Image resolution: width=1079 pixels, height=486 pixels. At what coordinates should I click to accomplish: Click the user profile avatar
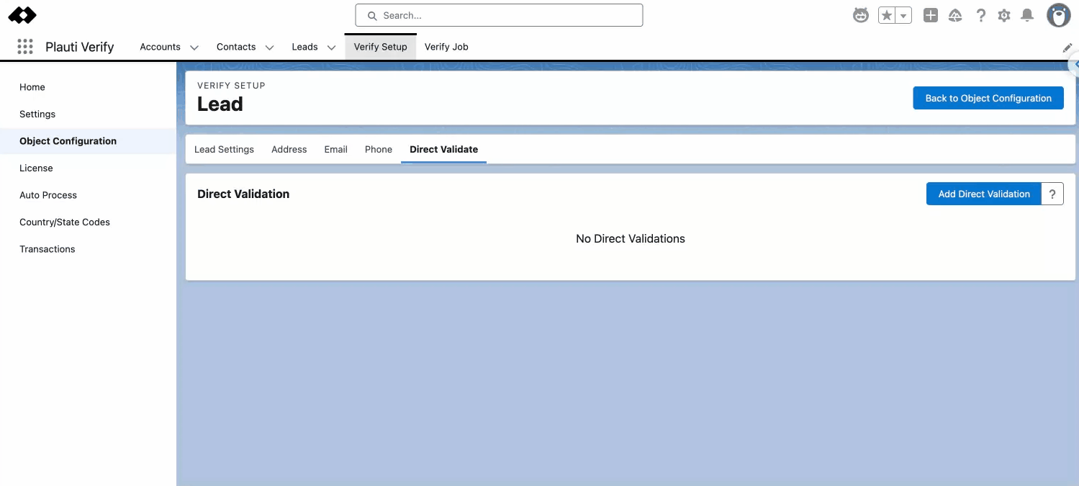[1058, 15]
